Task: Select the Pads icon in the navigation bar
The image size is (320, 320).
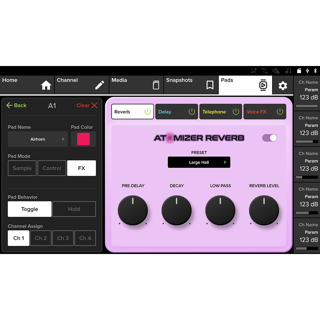Action: click(263, 85)
